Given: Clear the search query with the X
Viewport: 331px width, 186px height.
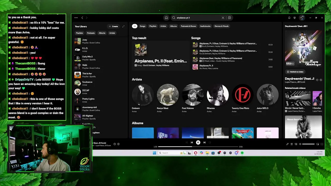Looking at the screenshot, I should click(x=223, y=18).
